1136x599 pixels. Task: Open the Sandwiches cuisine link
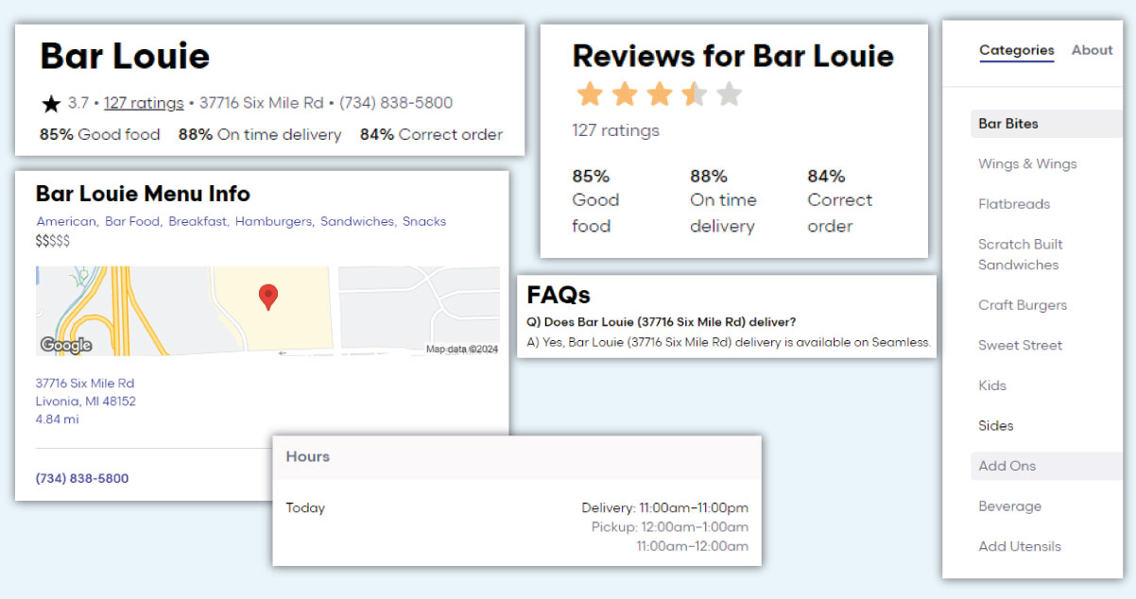357,221
